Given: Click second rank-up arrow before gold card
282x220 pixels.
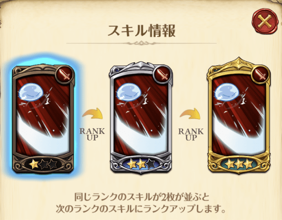Looking at the screenshot, I should pyautogui.click(x=190, y=113).
